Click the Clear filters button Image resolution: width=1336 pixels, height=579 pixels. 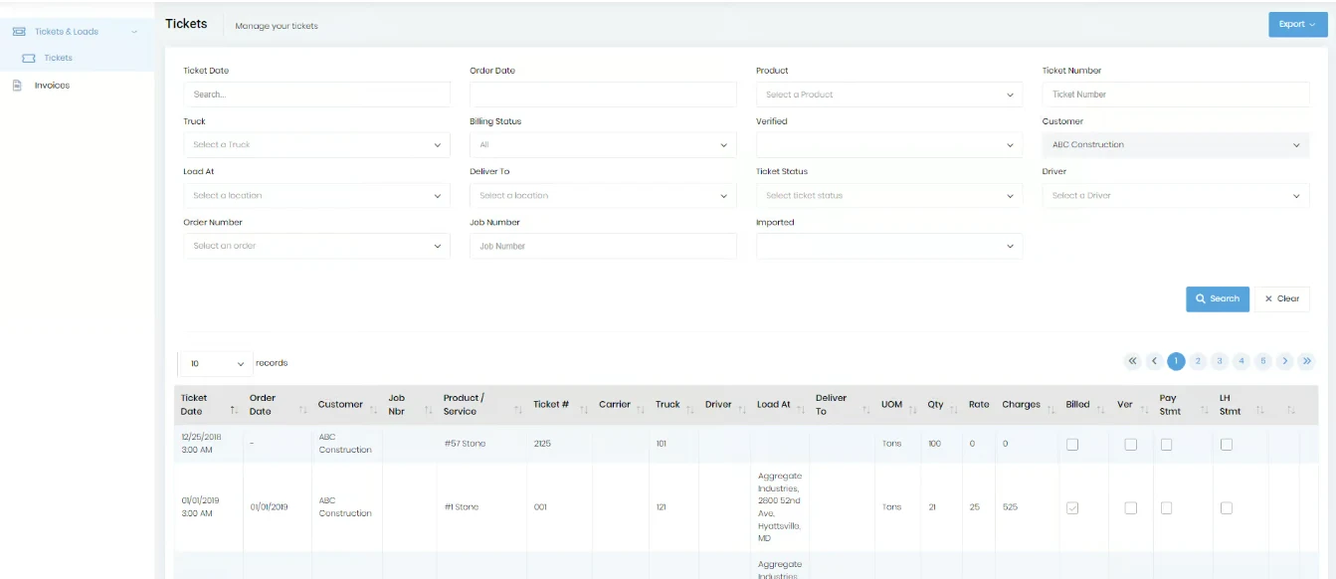pos(1281,298)
